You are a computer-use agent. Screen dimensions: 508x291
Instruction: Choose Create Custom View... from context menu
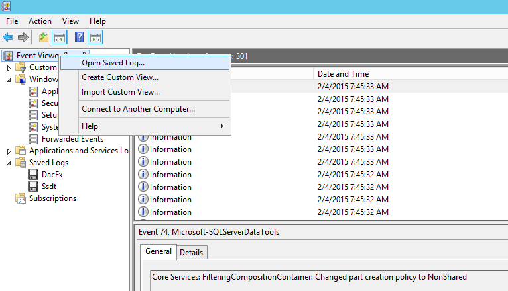click(x=145, y=77)
